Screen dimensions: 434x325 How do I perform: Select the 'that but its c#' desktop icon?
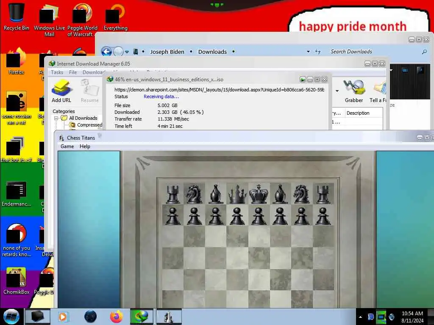[x=17, y=149]
